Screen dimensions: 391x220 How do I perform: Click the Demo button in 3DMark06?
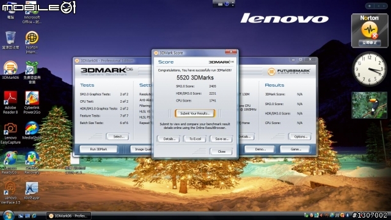260,149
